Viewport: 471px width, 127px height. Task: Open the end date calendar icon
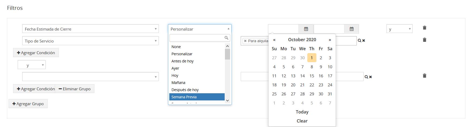351,29
